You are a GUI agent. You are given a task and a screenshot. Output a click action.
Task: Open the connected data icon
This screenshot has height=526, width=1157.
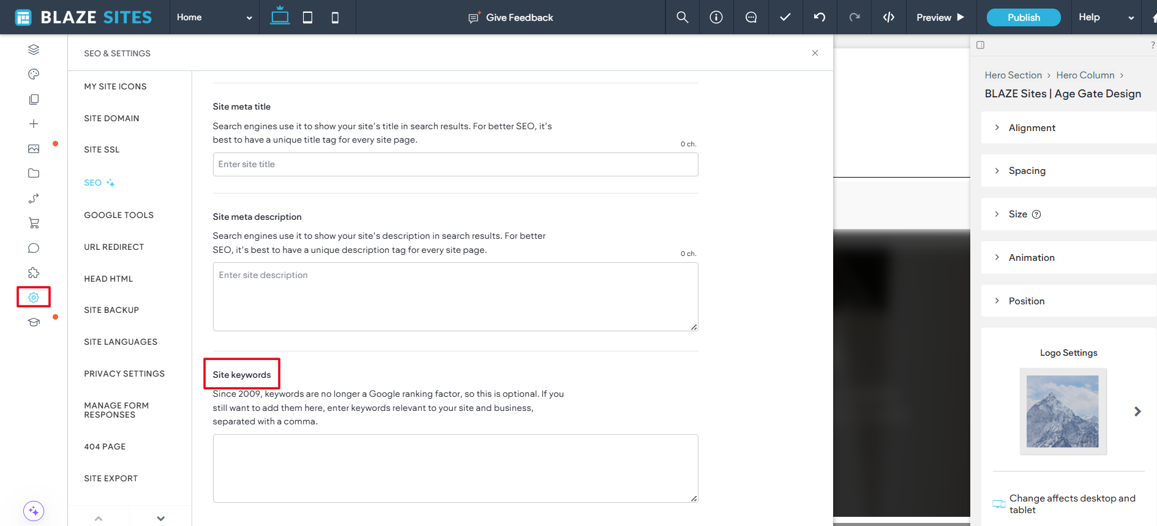click(x=34, y=198)
